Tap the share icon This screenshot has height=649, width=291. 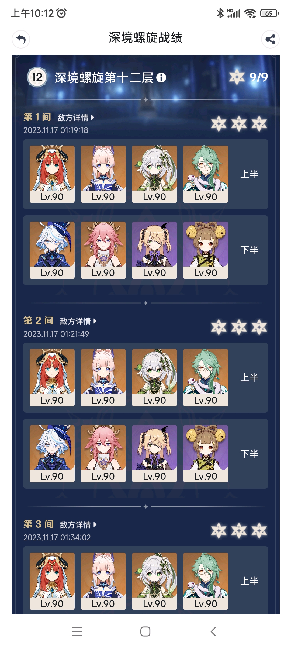point(270,39)
